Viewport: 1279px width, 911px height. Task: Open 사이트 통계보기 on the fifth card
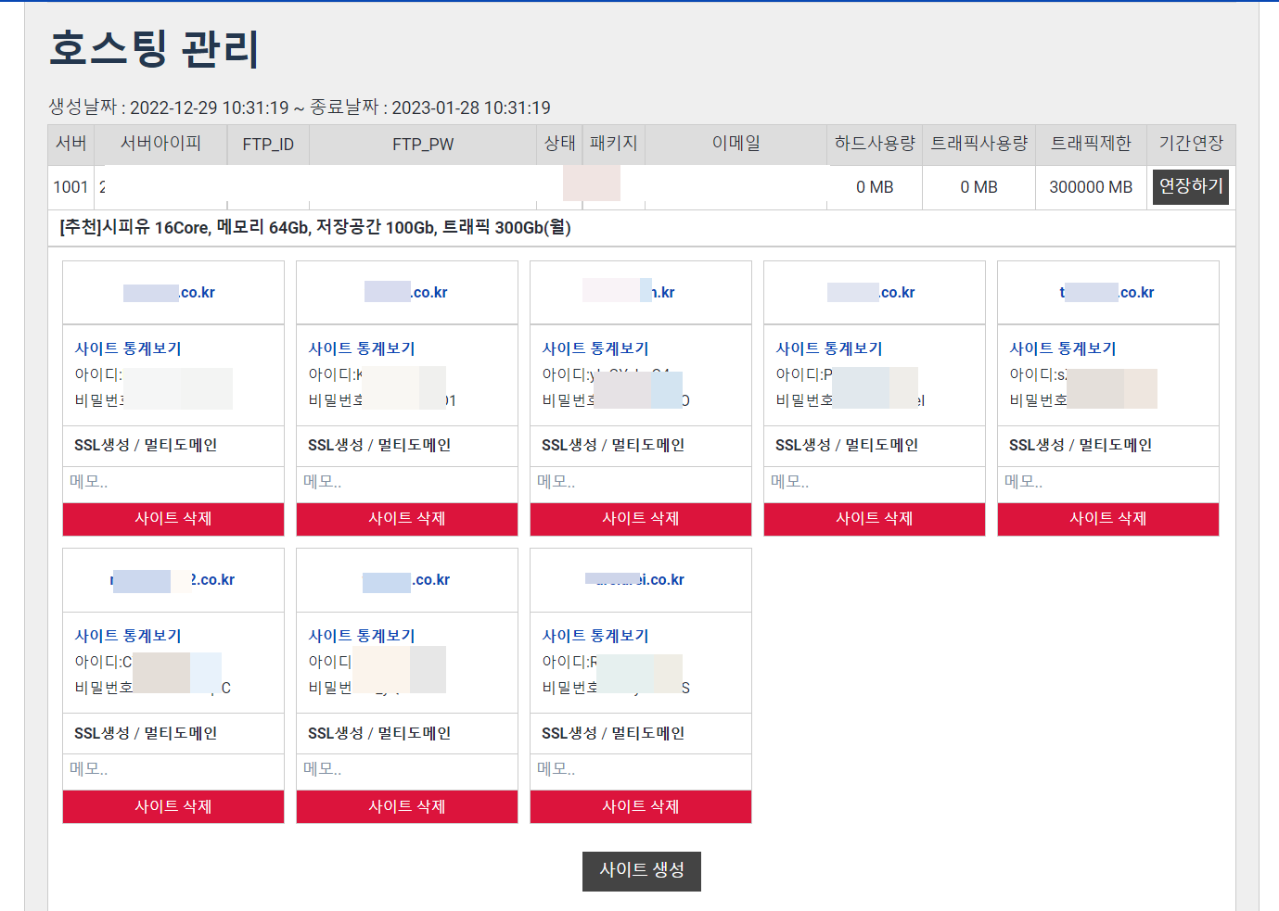click(x=1064, y=348)
